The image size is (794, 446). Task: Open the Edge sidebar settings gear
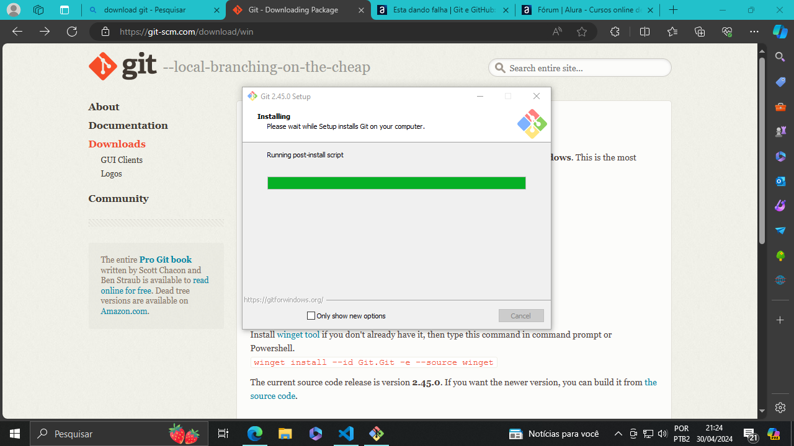780,408
